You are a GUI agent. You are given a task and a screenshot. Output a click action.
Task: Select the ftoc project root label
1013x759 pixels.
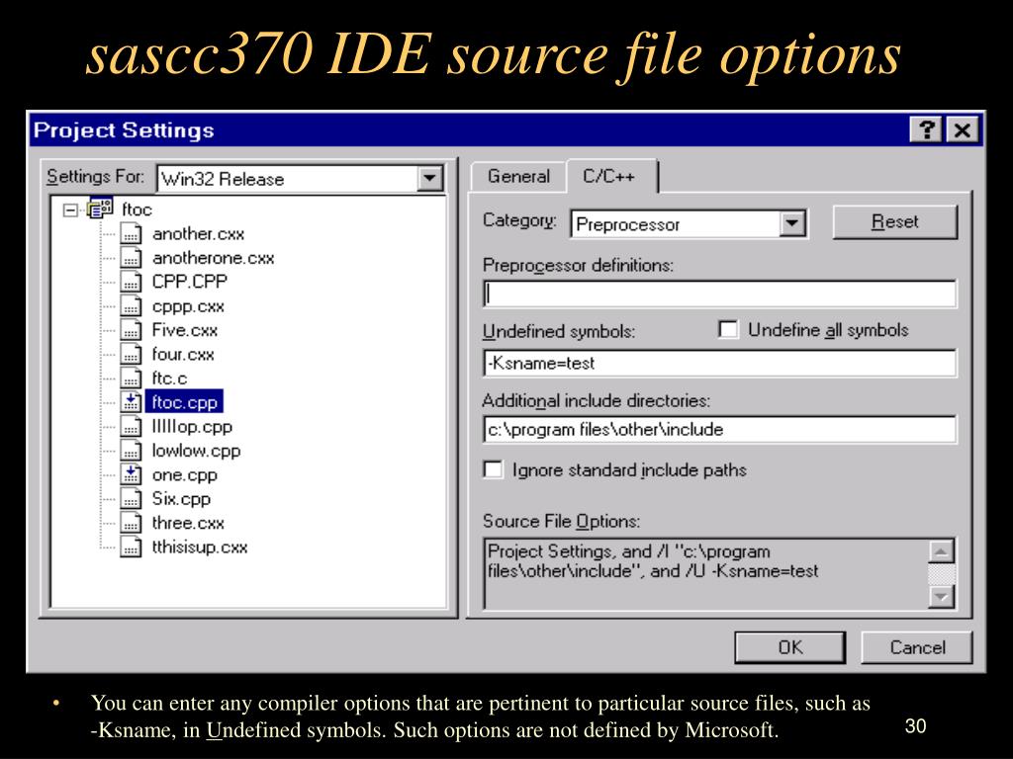point(137,210)
